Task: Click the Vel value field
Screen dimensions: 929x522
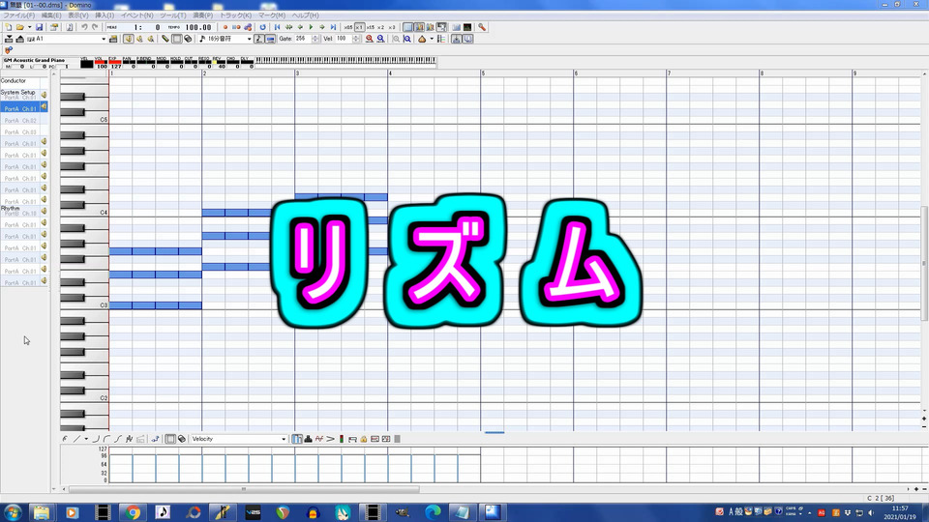Action: [x=344, y=39]
